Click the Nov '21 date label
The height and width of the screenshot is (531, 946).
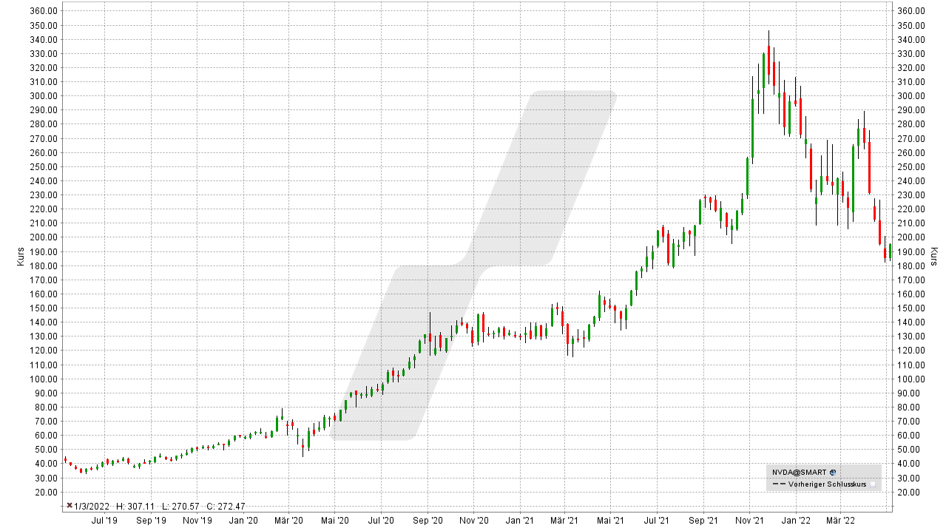[x=750, y=521]
